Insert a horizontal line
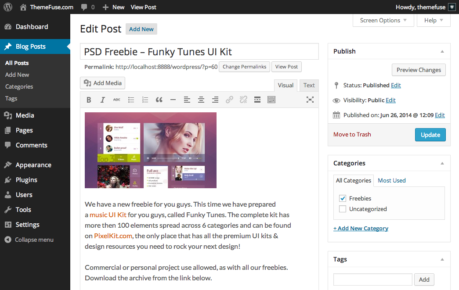This screenshot has height=290, width=459. click(173, 100)
